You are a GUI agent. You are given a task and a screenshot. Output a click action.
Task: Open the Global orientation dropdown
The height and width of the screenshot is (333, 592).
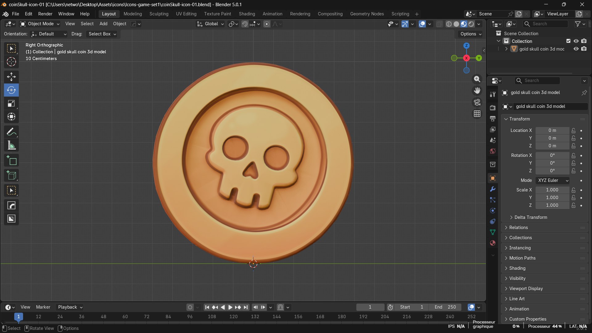pyautogui.click(x=210, y=24)
